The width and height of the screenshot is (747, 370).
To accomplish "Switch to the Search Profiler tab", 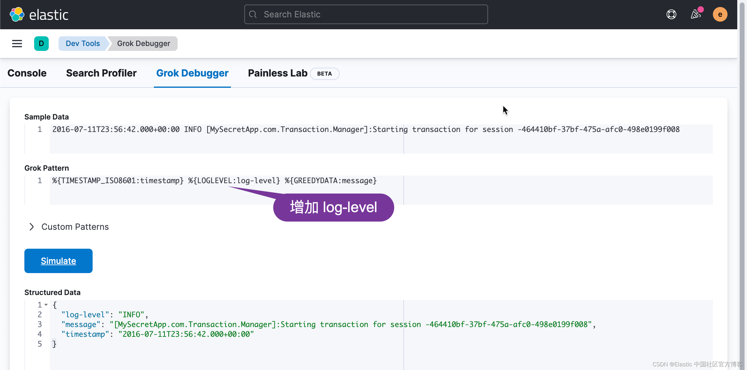I will (x=101, y=73).
